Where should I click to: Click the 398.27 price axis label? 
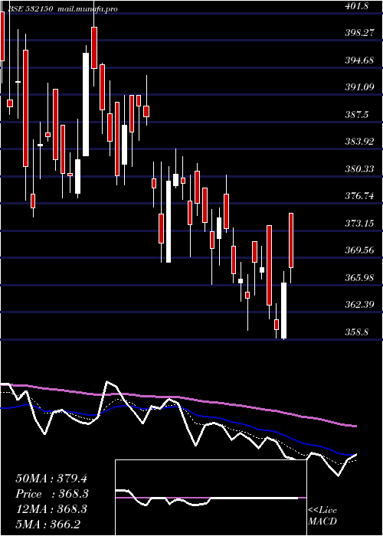coord(358,33)
